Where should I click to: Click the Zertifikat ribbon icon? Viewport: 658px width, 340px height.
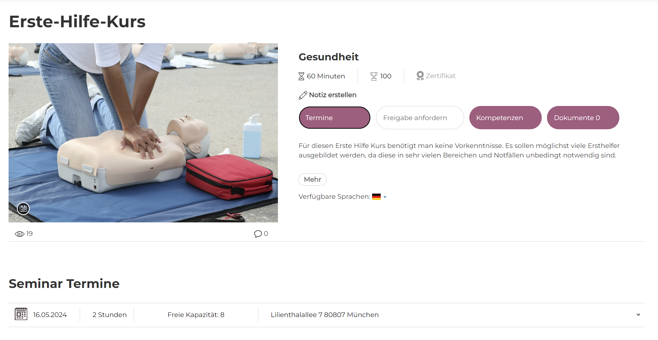(x=420, y=76)
